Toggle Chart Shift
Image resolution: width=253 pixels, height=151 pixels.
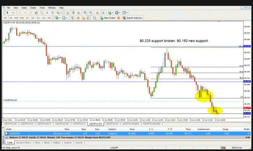coord(103,13)
